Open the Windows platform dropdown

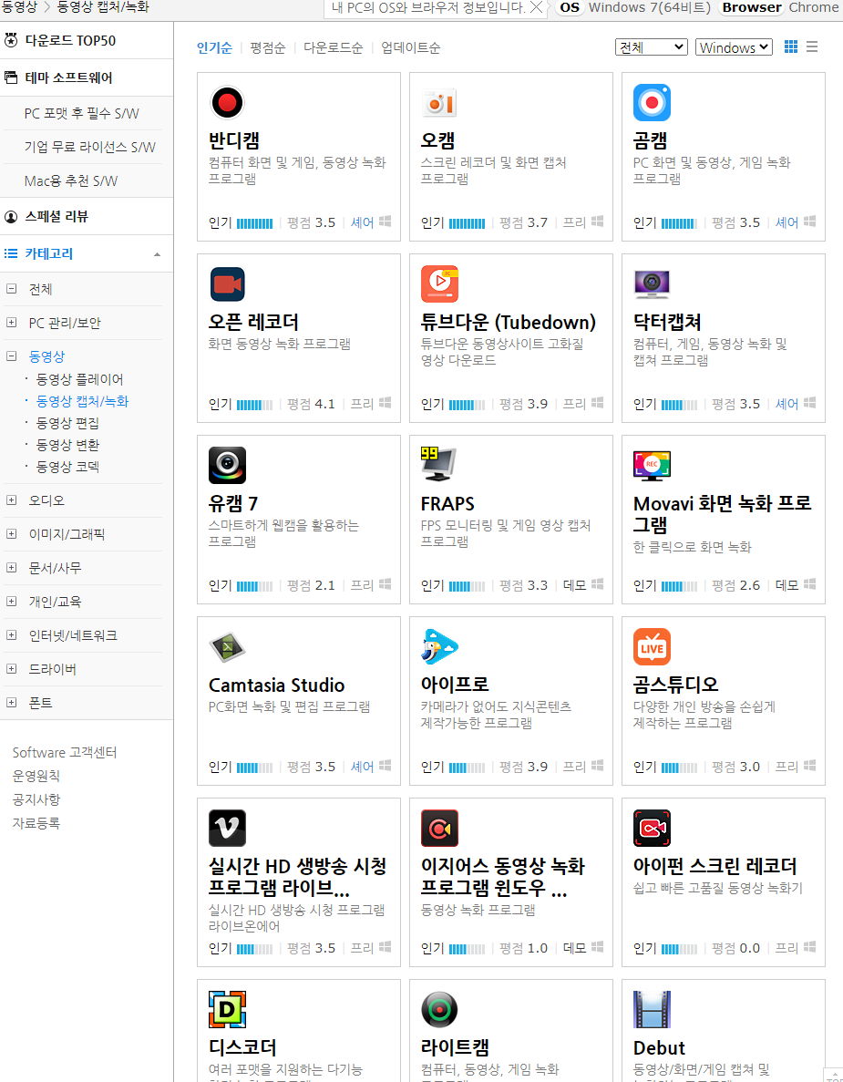(x=734, y=46)
